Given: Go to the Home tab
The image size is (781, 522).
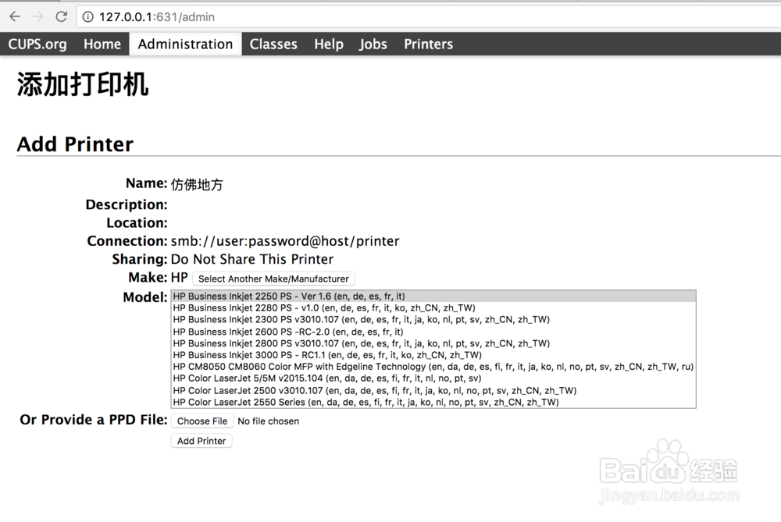Looking at the screenshot, I should coord(102,44).
